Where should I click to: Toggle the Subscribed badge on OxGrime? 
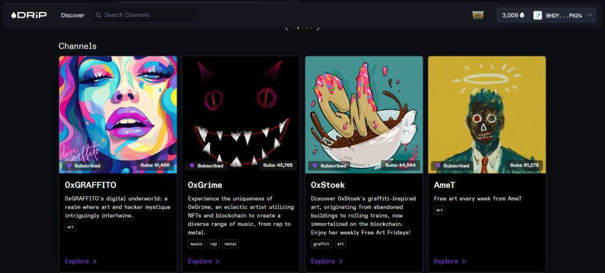click(x=206, y=166)
